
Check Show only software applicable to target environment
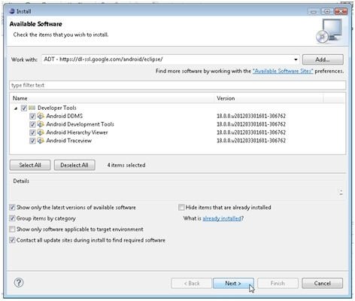12,230
